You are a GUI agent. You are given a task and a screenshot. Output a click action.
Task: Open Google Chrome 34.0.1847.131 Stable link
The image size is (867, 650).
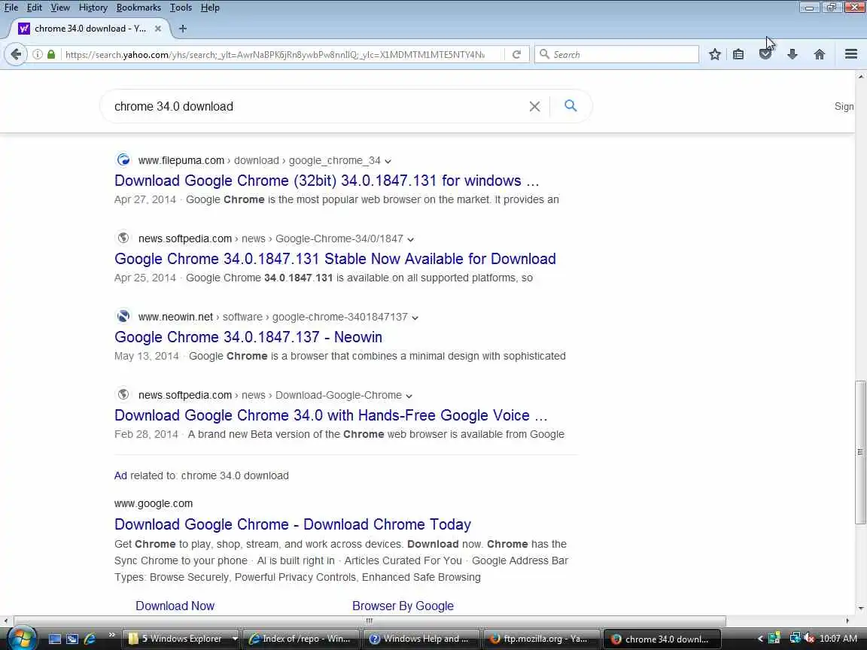(x=335, y=259)
